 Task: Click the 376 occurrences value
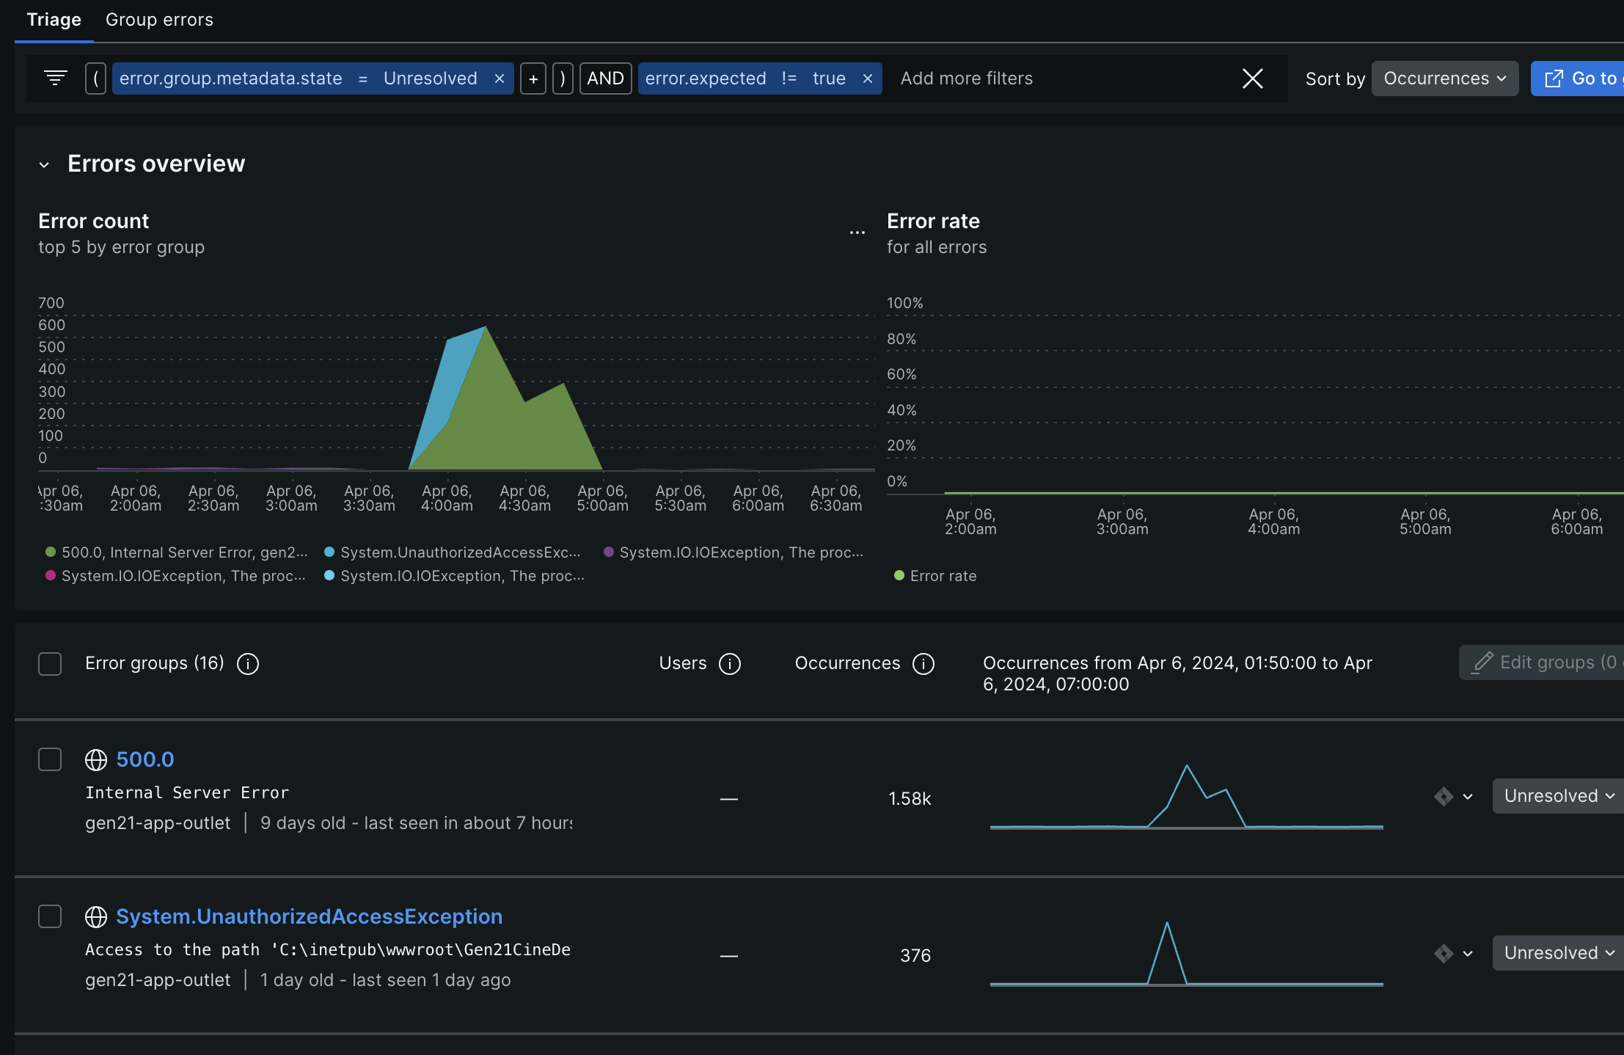[x=915, y=956]
